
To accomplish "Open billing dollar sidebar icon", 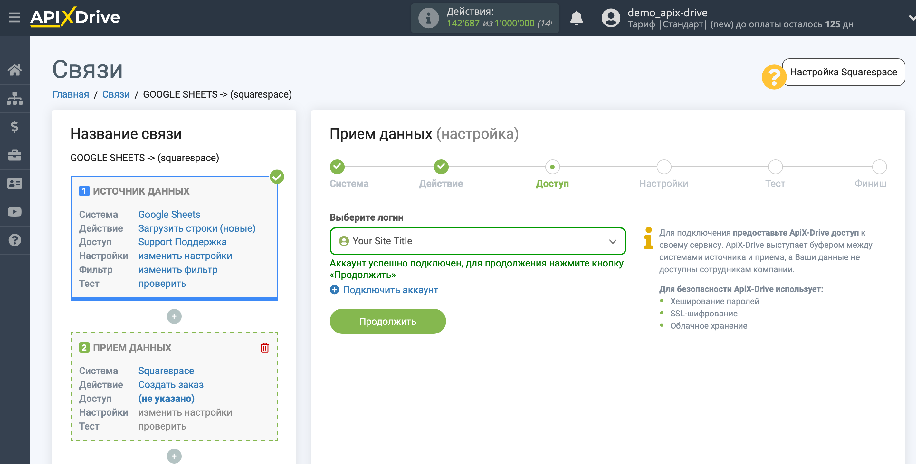I will (14, 127).
